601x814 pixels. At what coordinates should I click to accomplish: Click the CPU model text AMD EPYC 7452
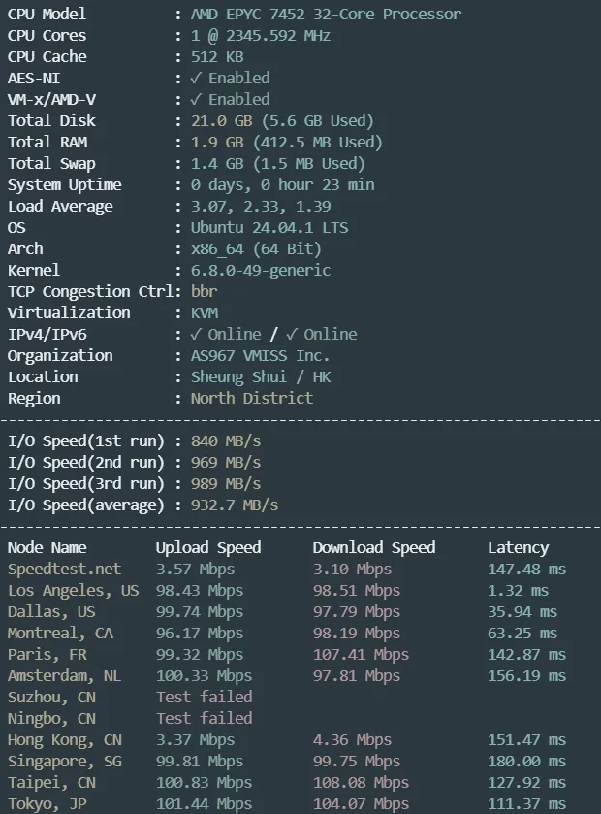pyautogui.click(x=248, y=14)
